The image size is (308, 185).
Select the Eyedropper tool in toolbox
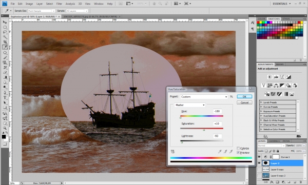pyautogui.click(x=5, y=47)
